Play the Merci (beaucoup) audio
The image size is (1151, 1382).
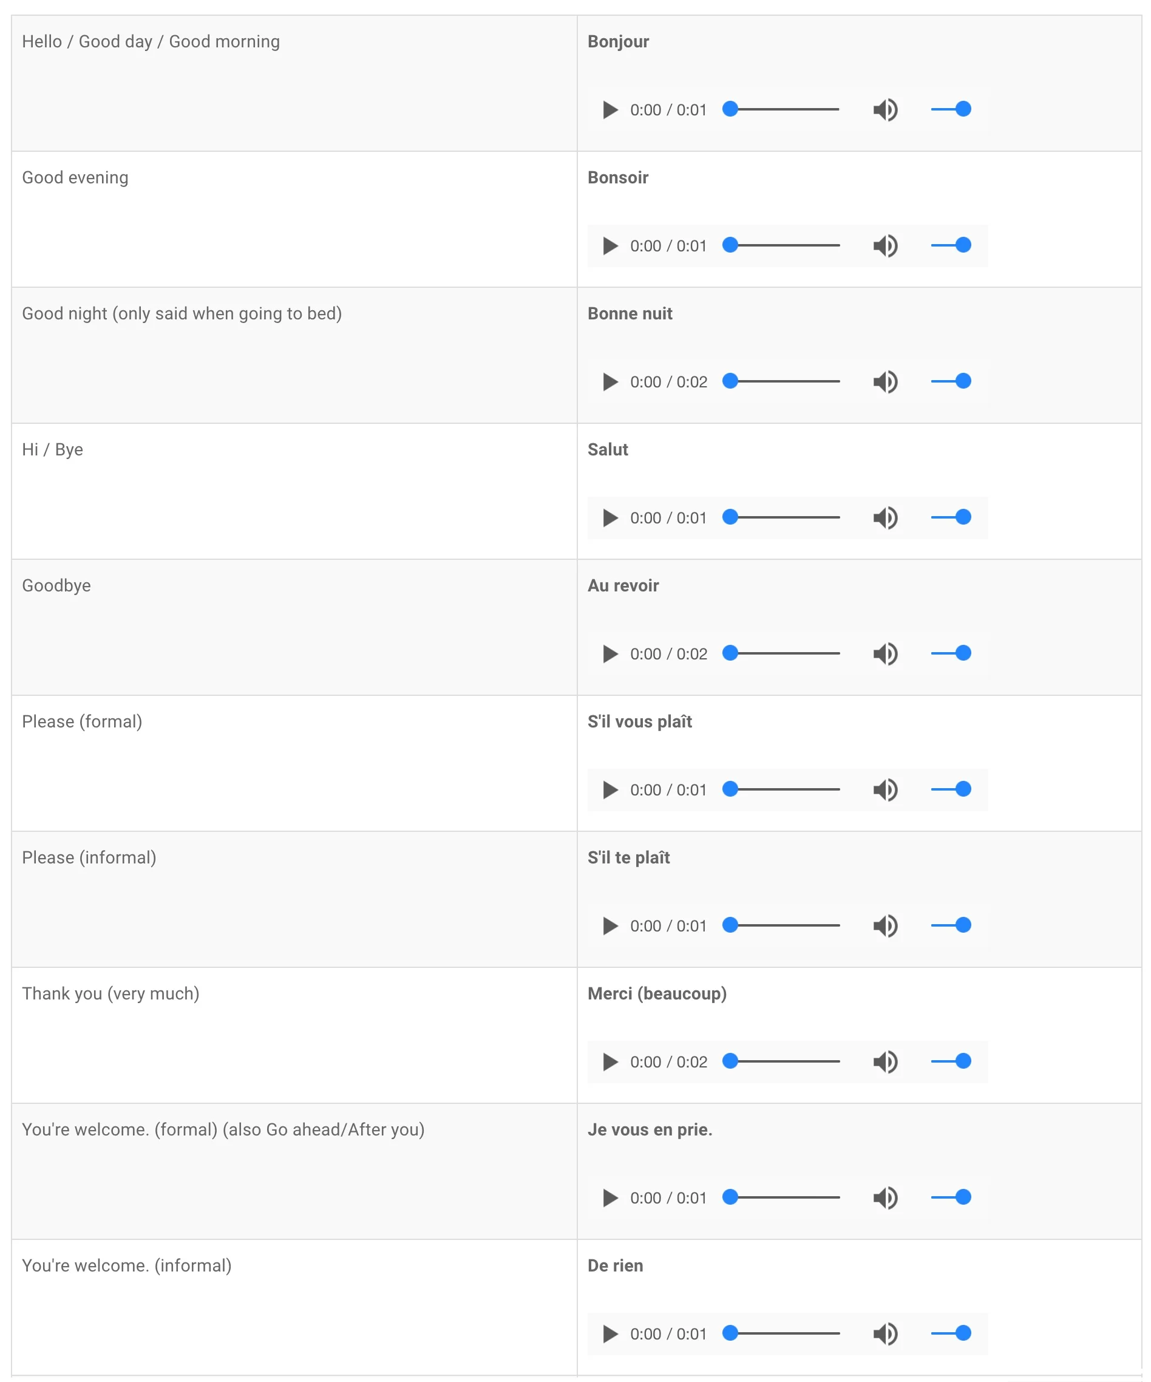tap(610, 1063)
